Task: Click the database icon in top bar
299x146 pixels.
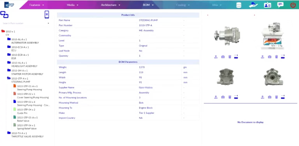Action: pos(239,5)
